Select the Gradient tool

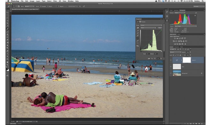pyautogui.click(x=7, y=43)
